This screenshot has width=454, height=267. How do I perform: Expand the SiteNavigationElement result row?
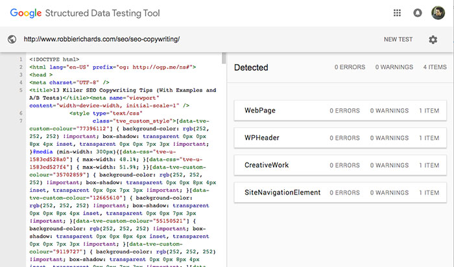point(340,192)
